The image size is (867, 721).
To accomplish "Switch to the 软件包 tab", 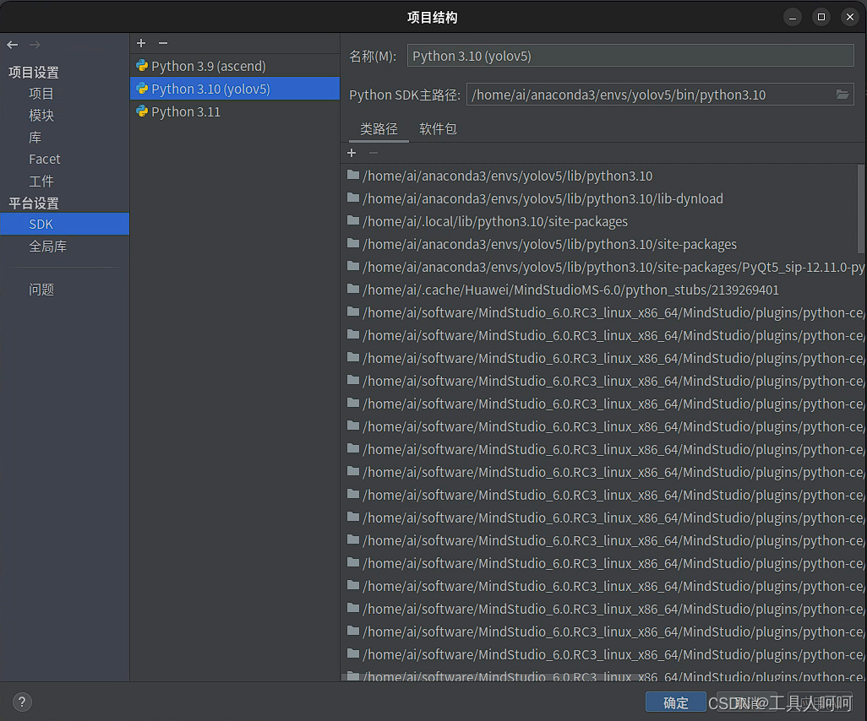I will point(438,129).
